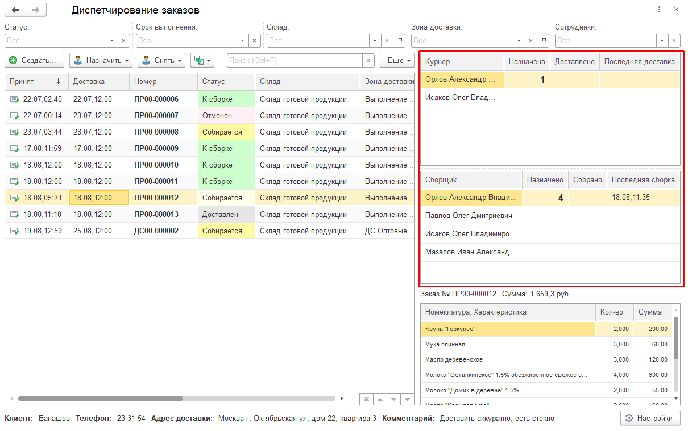Expand the Срок выполнения filter dropdown
Viewport: 688px width, 431px height.
pyautogui.click(x=242, y=41)
